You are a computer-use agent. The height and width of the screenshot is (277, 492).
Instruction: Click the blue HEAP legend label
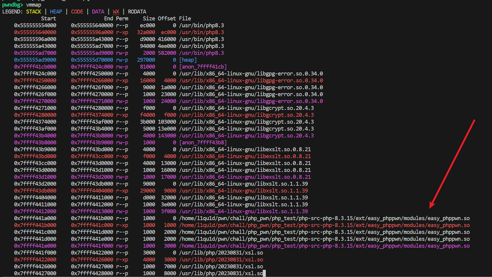coord(56,12)
